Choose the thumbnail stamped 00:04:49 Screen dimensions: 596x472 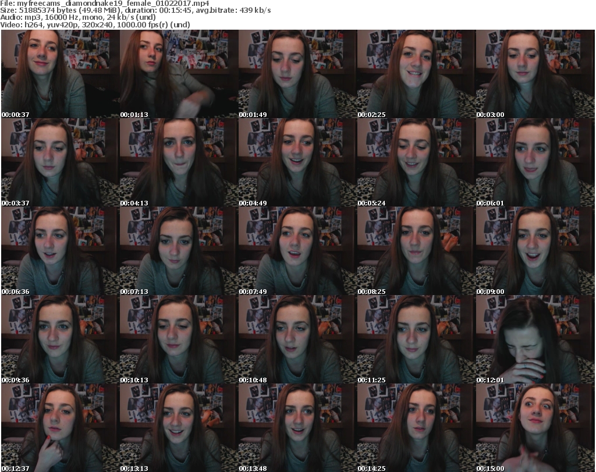[297, 162]
